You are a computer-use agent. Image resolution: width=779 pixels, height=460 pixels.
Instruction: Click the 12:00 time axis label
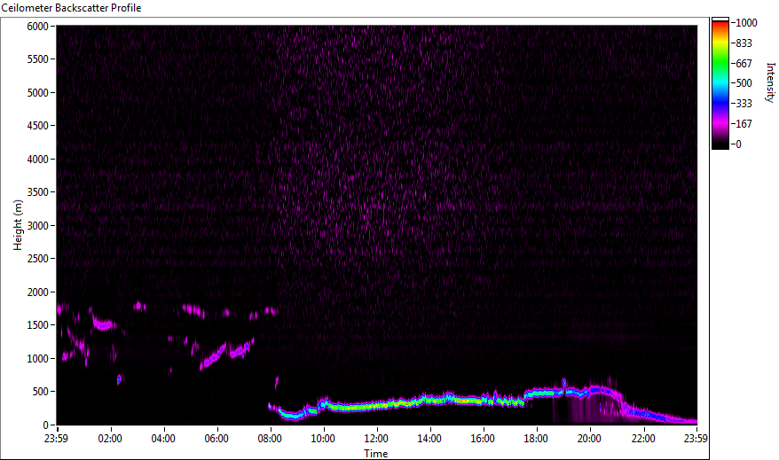point(376,439)
